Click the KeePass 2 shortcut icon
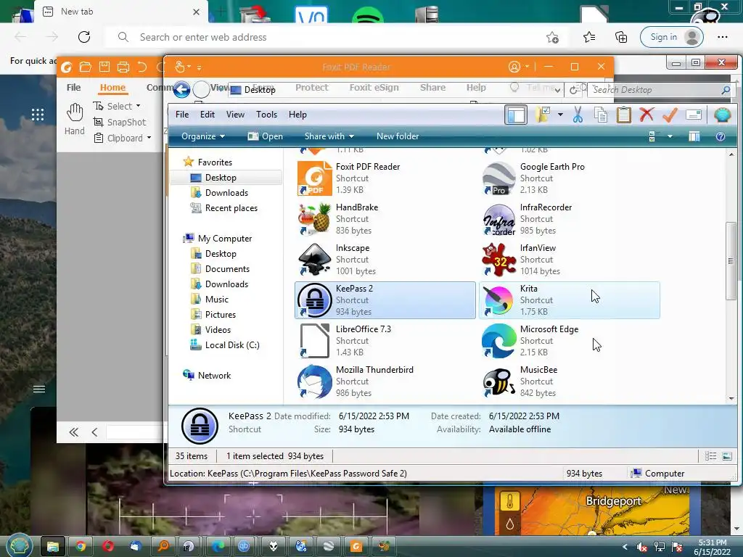Screen dimensions: 743x557 point(315,300)
